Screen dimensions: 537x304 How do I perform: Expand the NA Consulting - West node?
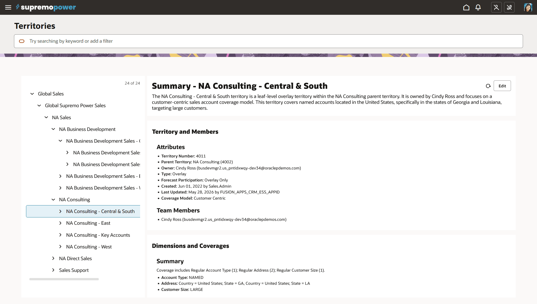coord(60,247)
